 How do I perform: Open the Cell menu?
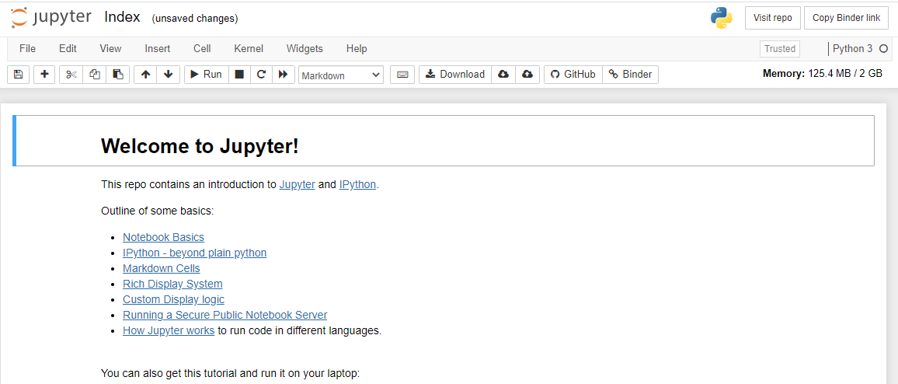(x=202, y=49)
